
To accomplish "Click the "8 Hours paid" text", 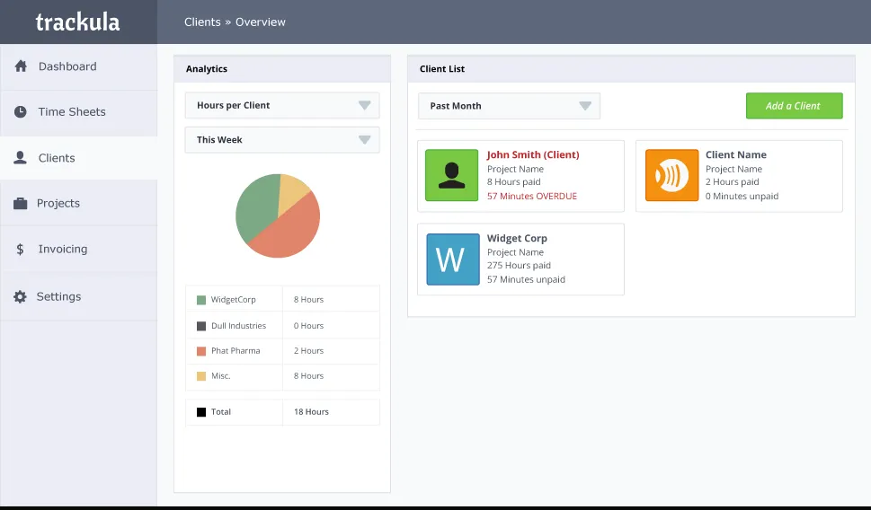I will 514,182.
